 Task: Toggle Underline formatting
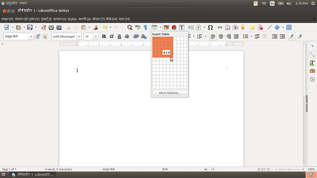[119, 37]
